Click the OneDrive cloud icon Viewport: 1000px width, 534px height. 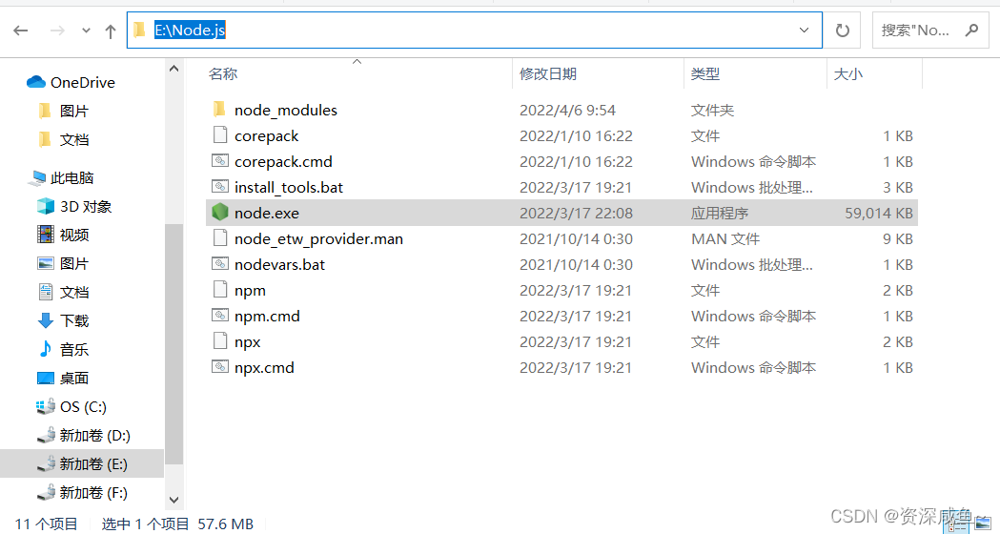coord(35,82)
